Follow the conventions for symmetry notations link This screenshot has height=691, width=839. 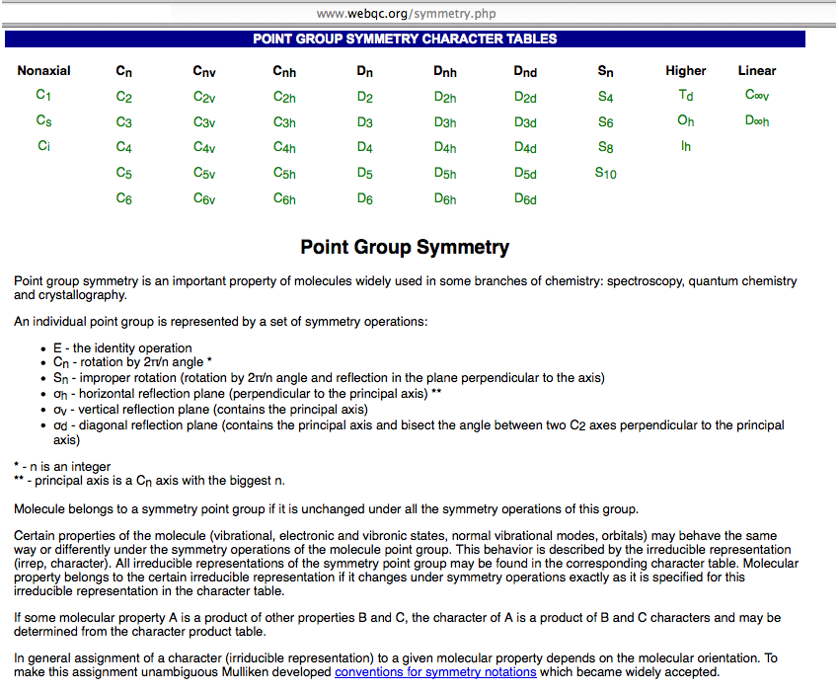pos(435,672)
